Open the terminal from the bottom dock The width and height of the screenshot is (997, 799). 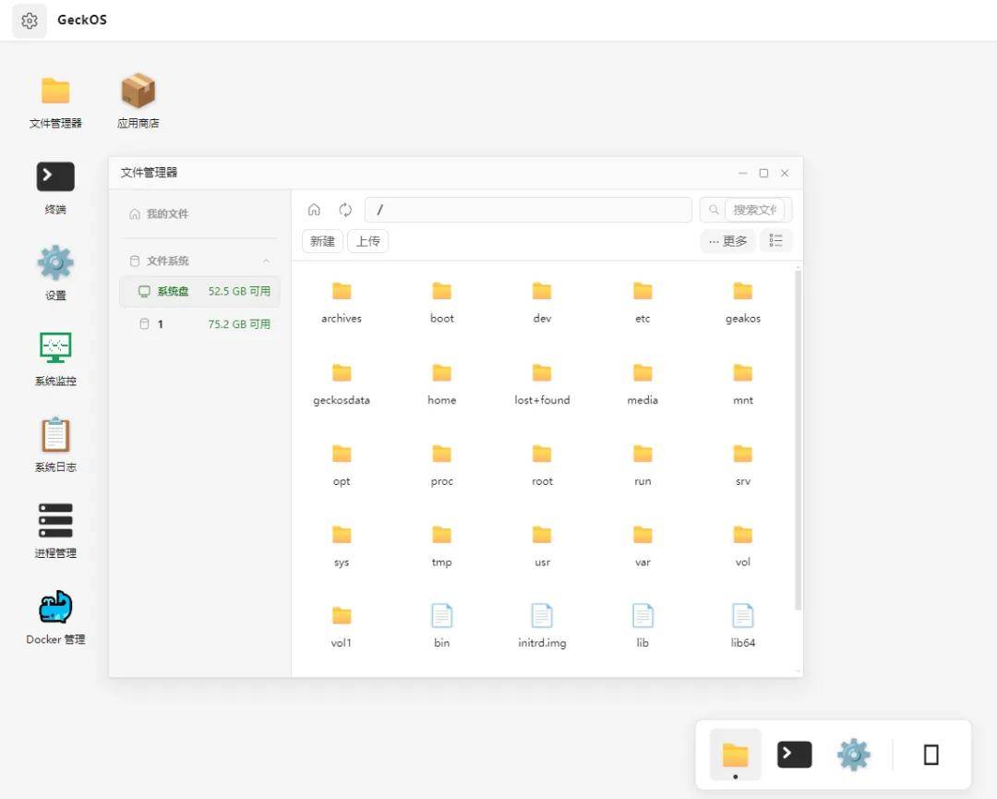(794, 755)
